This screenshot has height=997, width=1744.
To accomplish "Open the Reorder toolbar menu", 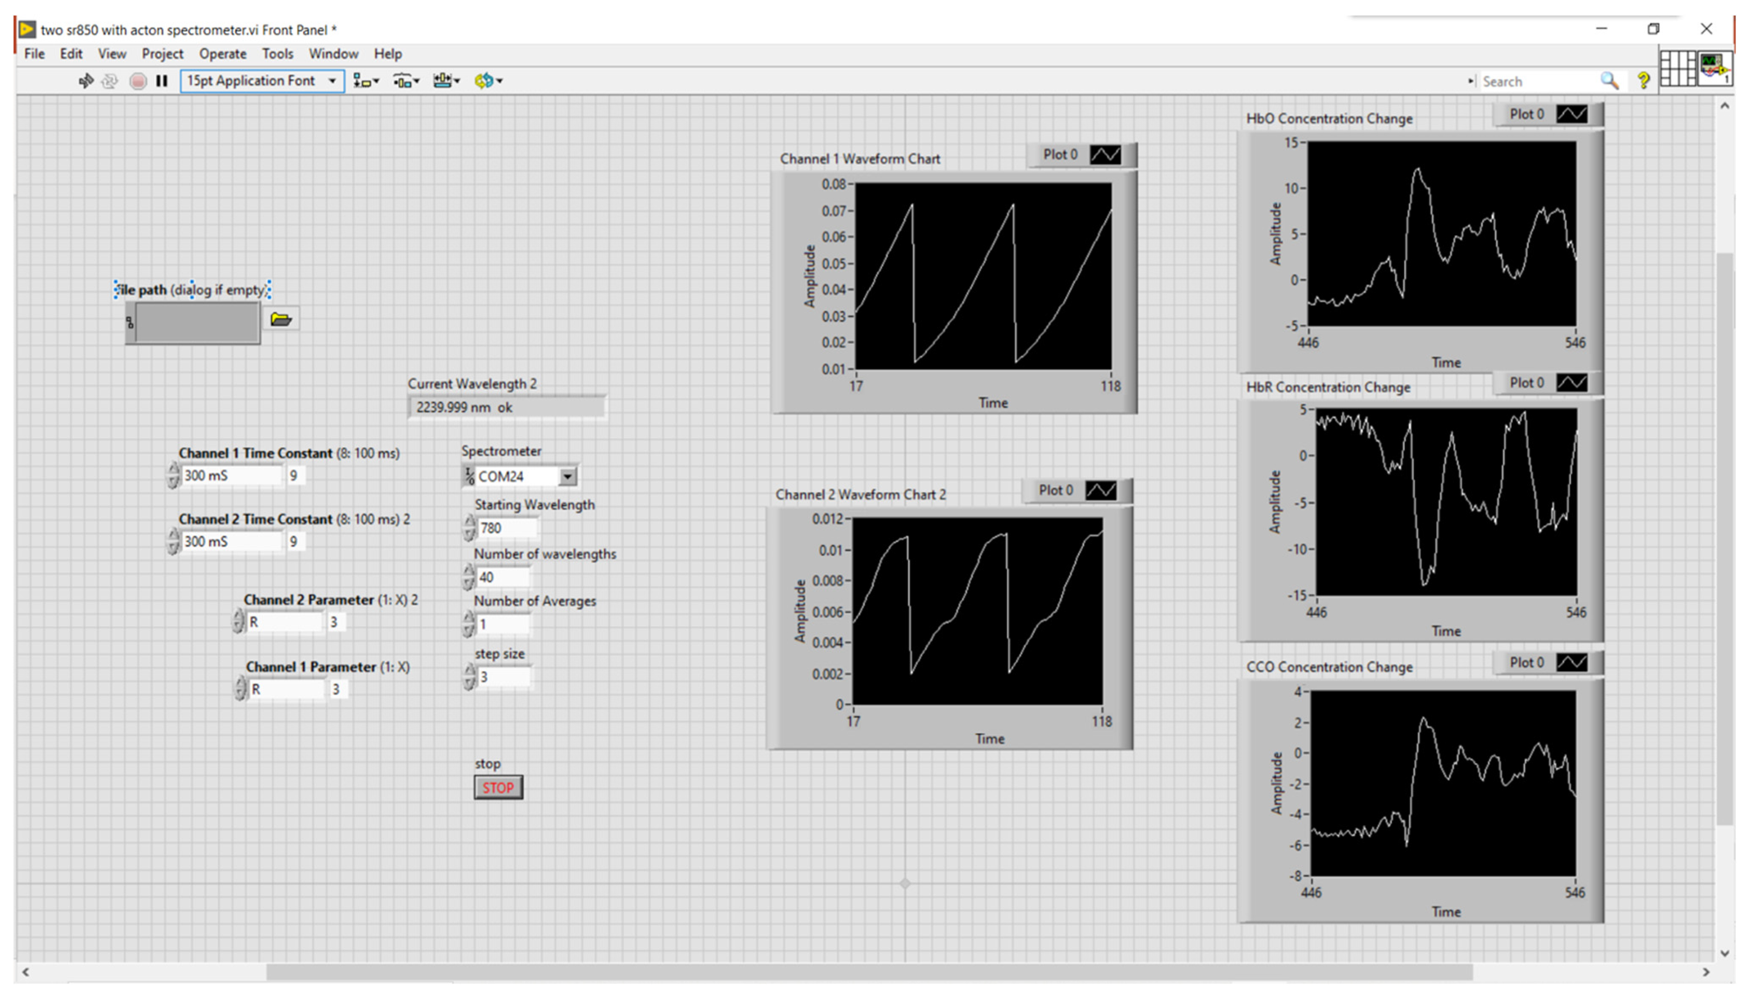I will (x=488, y=81).
